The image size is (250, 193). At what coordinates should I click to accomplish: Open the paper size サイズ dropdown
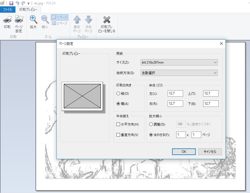click(x=179, y=62)
